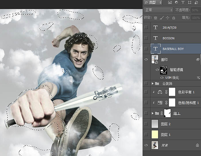Click the 色彩平衡 1 balance scale icon
Screen dimensions: 201x156
point(160,92)
